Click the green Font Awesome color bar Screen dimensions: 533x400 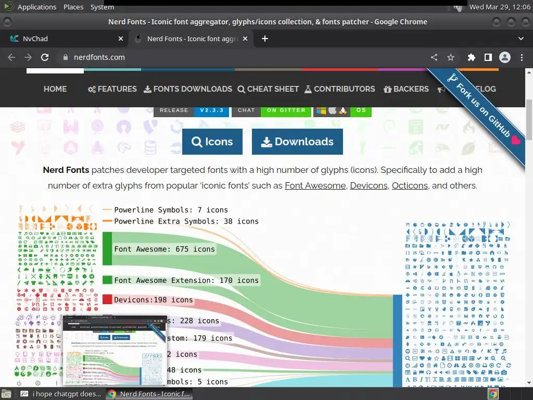tap(107, 248)
